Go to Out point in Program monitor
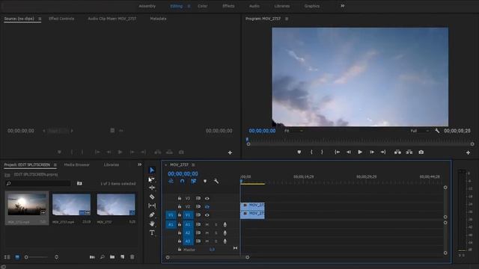Screen dimensions: 479x269 (383, 152)
